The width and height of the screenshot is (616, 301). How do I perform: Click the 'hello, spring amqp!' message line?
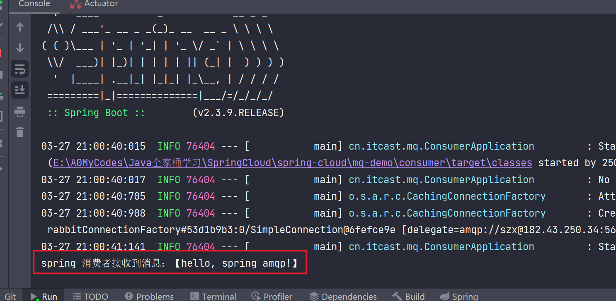click(x=170, y=263)
